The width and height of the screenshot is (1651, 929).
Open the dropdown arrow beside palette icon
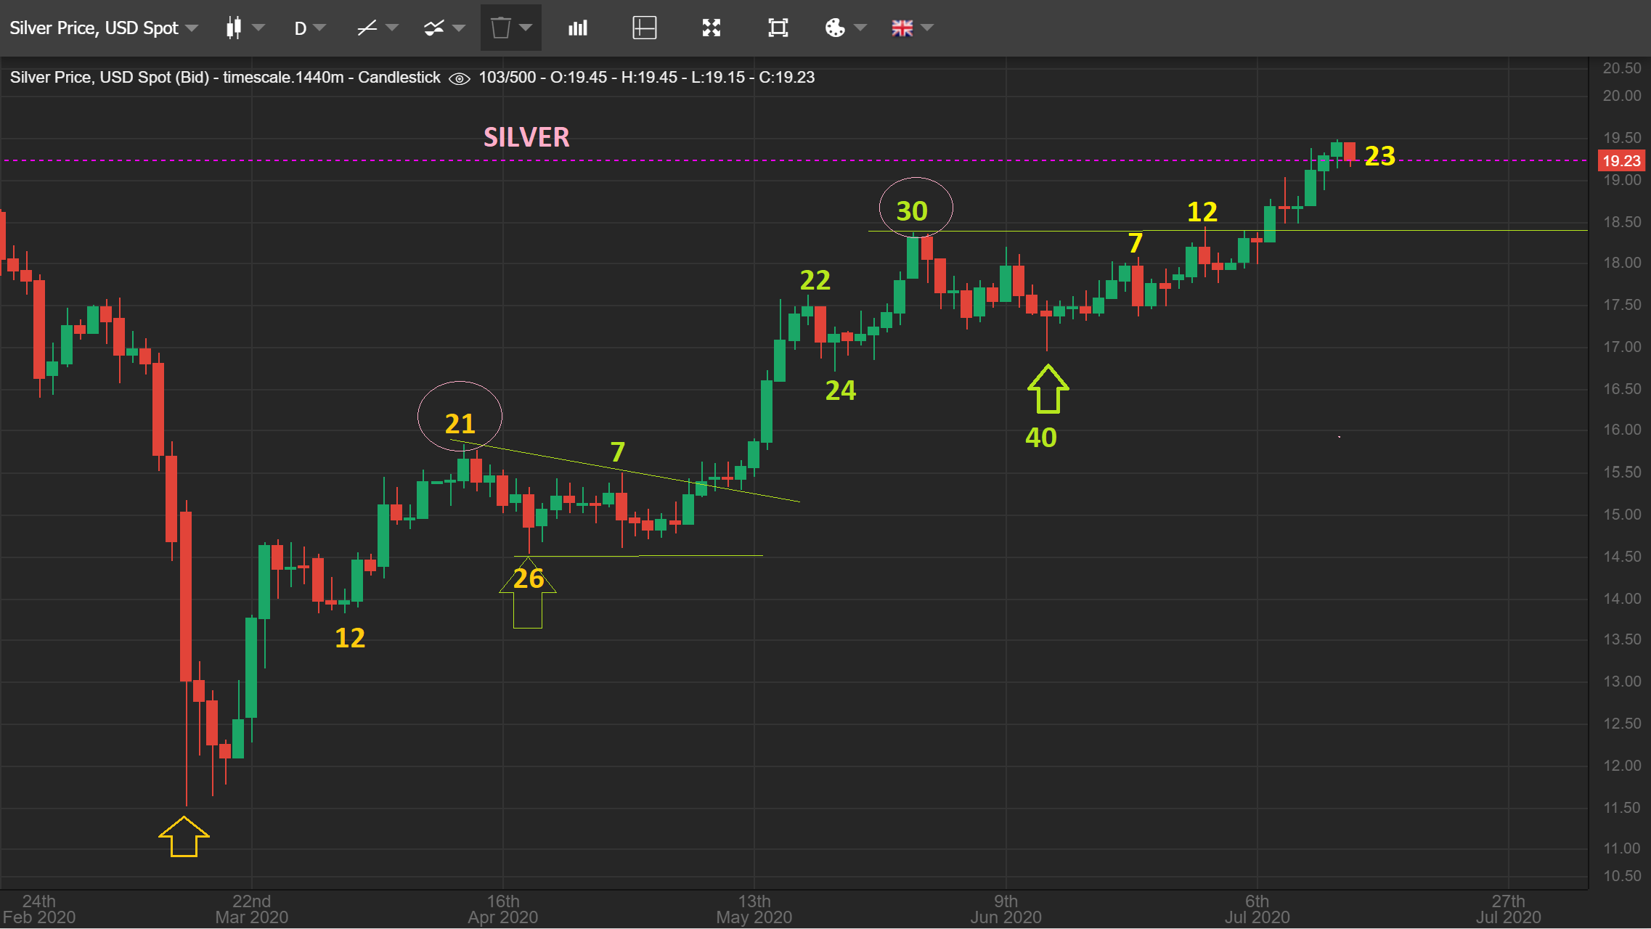click(860, 28)
